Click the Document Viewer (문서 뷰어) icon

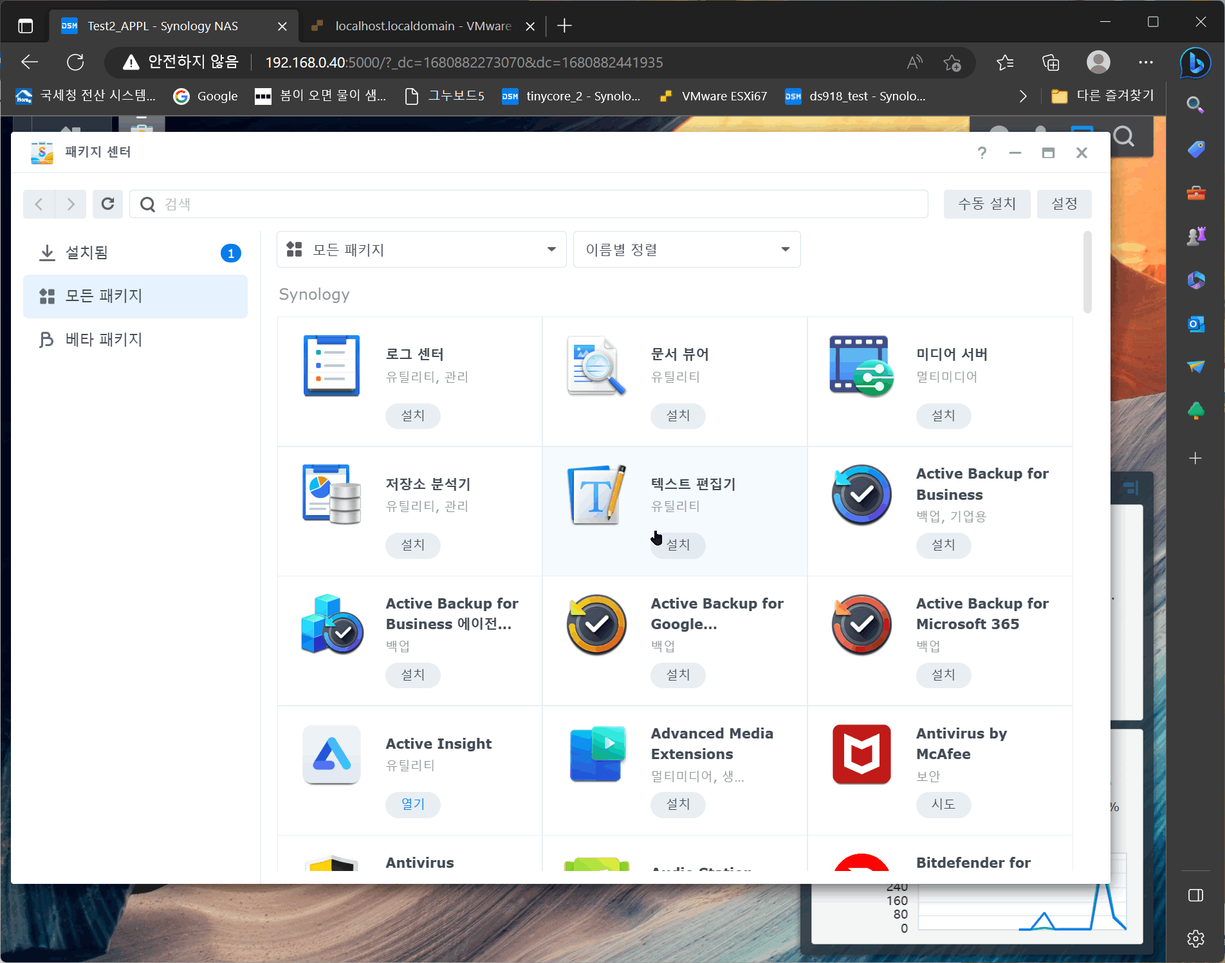click(596, 365)
